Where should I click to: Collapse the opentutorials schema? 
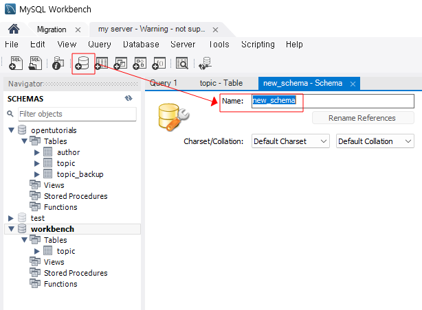tap(11, 130)
